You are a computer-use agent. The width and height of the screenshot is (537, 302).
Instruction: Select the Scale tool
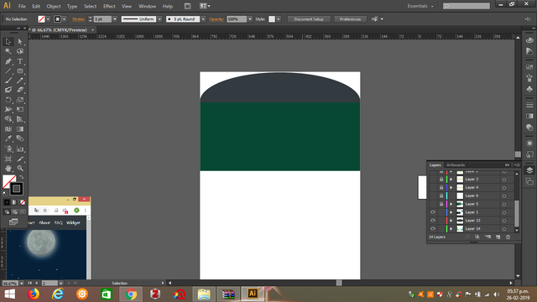20,101
